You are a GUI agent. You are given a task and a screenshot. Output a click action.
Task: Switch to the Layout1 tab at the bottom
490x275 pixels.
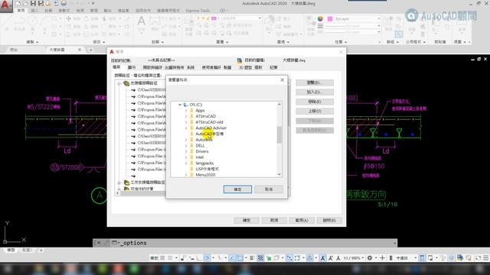(27, 250)
